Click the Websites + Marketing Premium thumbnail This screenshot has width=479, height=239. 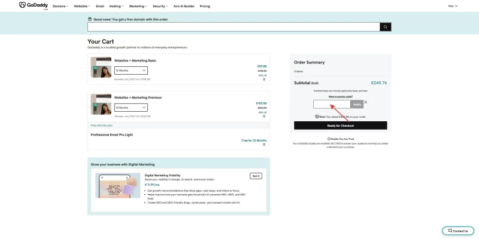coord(101,104)
